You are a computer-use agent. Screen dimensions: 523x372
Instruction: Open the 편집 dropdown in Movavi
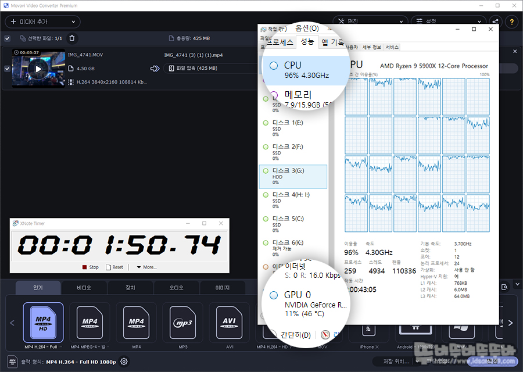click(370, 22)
